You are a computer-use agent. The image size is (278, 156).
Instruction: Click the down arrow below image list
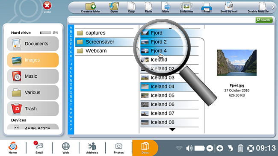click(x=172, y=130)
